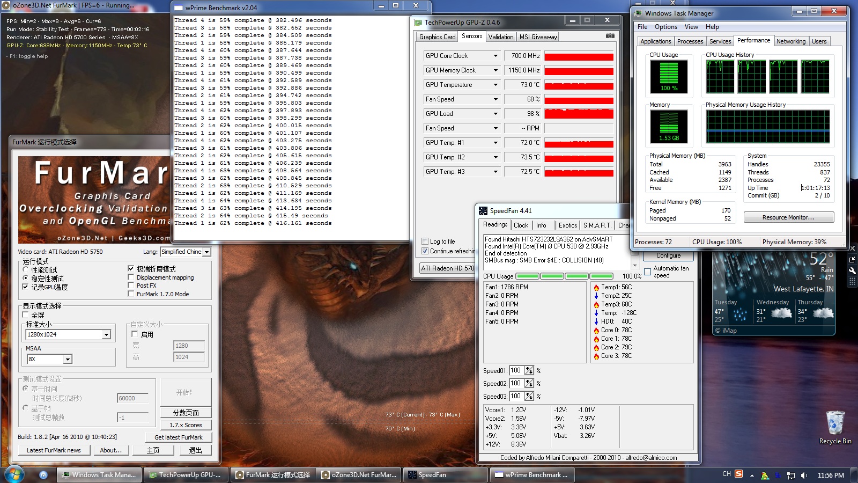Screen dimensions: 858x483
Task: Open the MSAA 8X dropdown
Action: pos(68,359)
